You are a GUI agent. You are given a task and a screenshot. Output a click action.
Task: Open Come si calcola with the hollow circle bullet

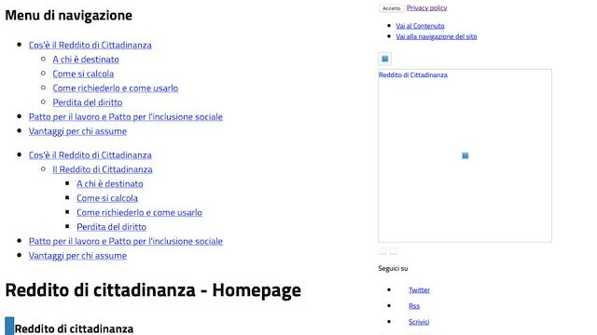(x=83, y=74)
